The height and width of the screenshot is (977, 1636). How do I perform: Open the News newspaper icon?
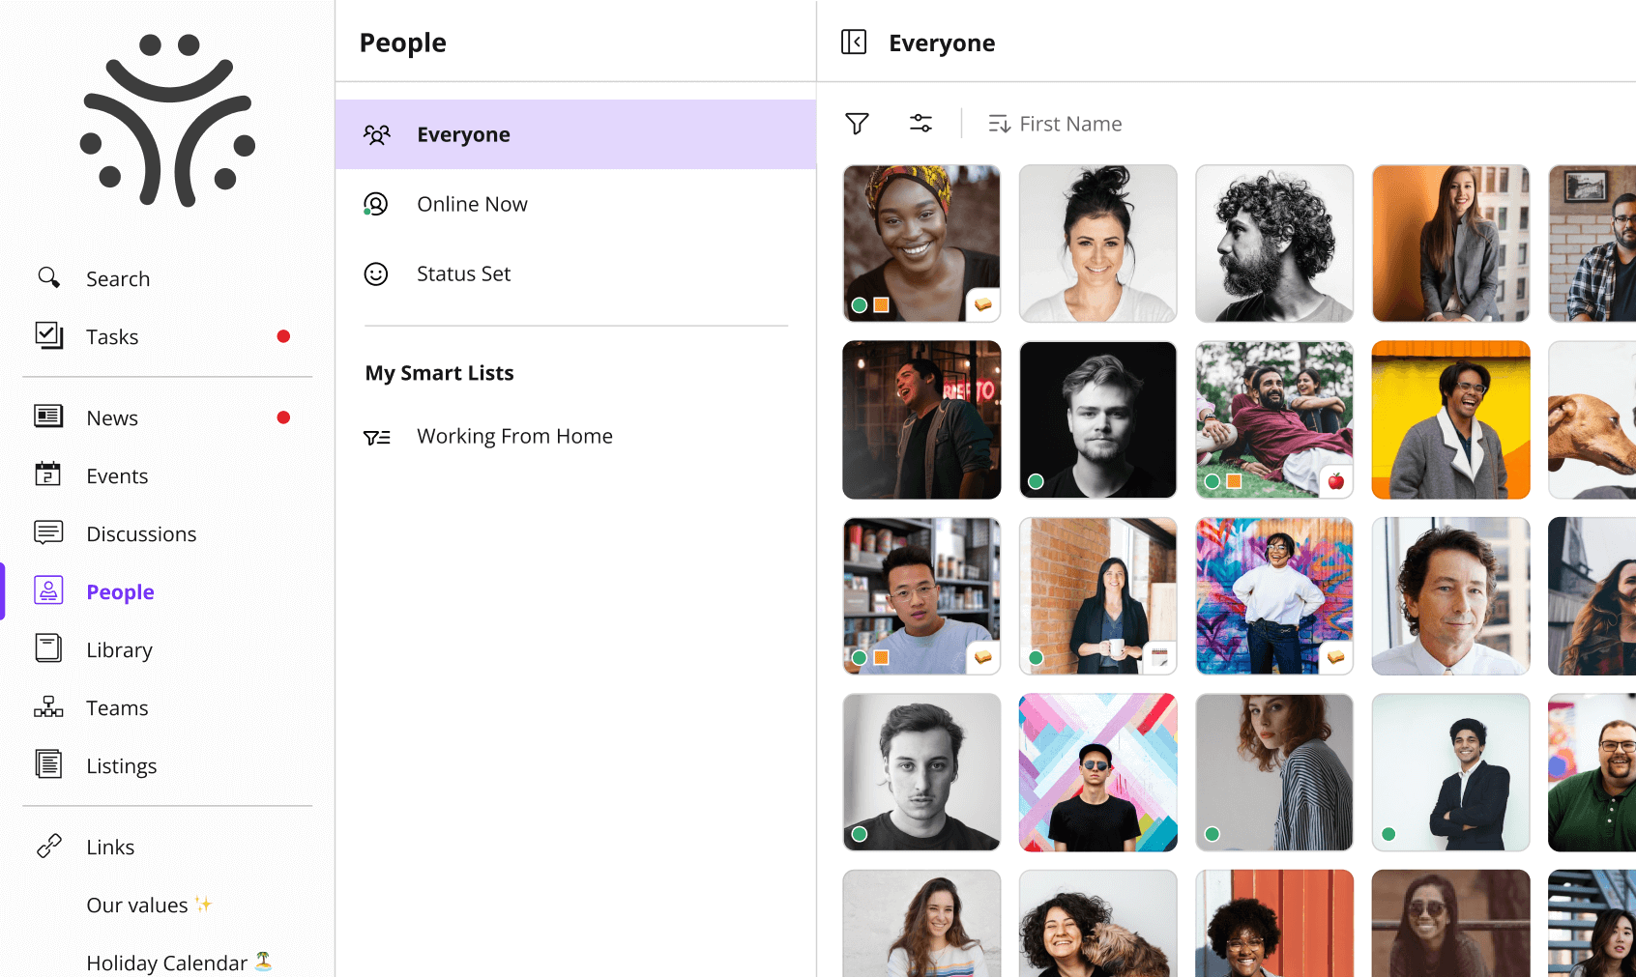(x=48, y=417)
